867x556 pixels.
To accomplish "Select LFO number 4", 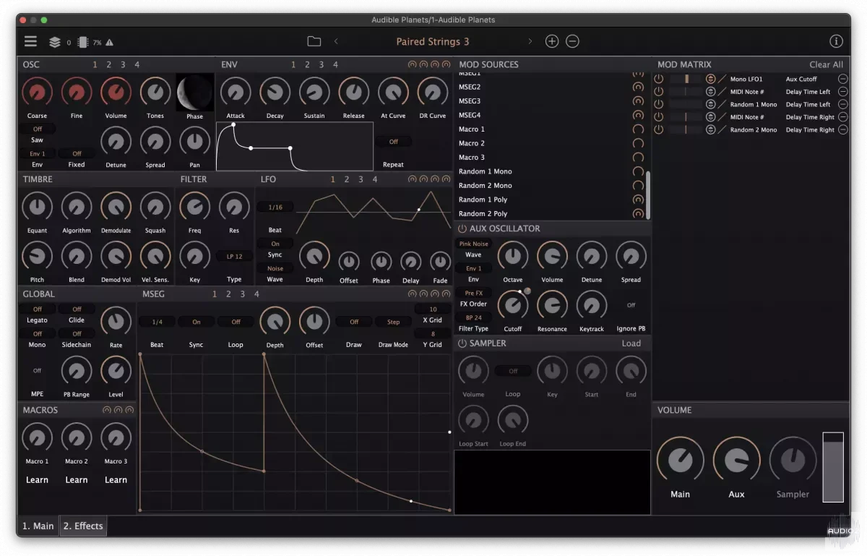I will pyautogui.click(x=374, y=179).
